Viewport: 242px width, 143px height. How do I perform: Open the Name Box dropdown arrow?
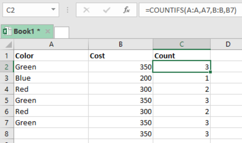(x=53, y=10)
